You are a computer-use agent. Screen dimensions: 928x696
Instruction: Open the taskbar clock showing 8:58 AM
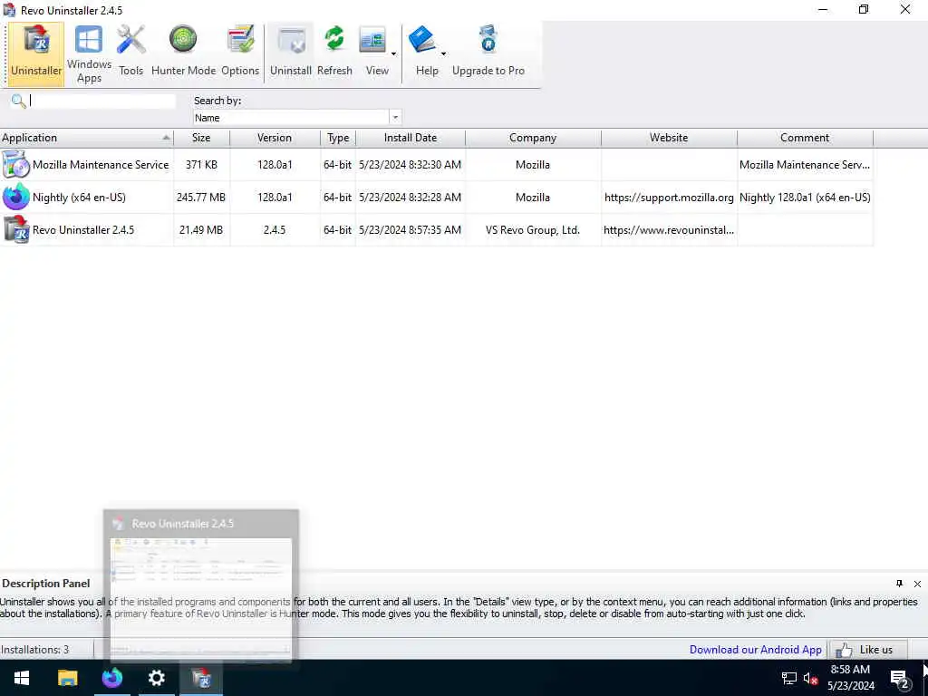click(850, 678)
